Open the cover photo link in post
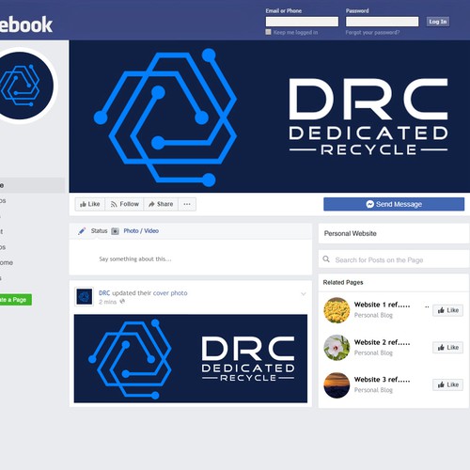 pos(170,293)
